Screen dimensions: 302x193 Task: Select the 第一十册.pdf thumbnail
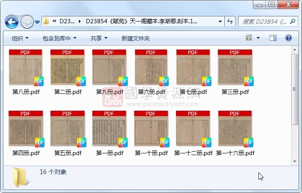click(151, 129)
